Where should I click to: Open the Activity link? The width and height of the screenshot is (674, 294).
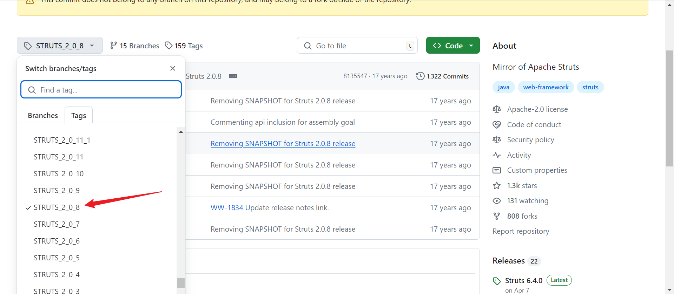tap(519, 155)
